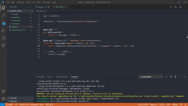
Task: Click the main branch in status bar
Action: click(9, 105)
